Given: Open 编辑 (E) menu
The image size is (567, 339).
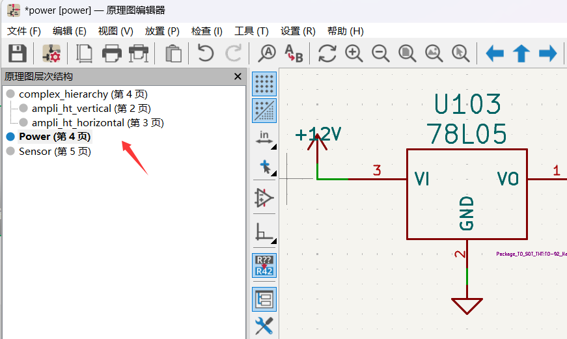Looking at the screenshot, I should (70, 31).
